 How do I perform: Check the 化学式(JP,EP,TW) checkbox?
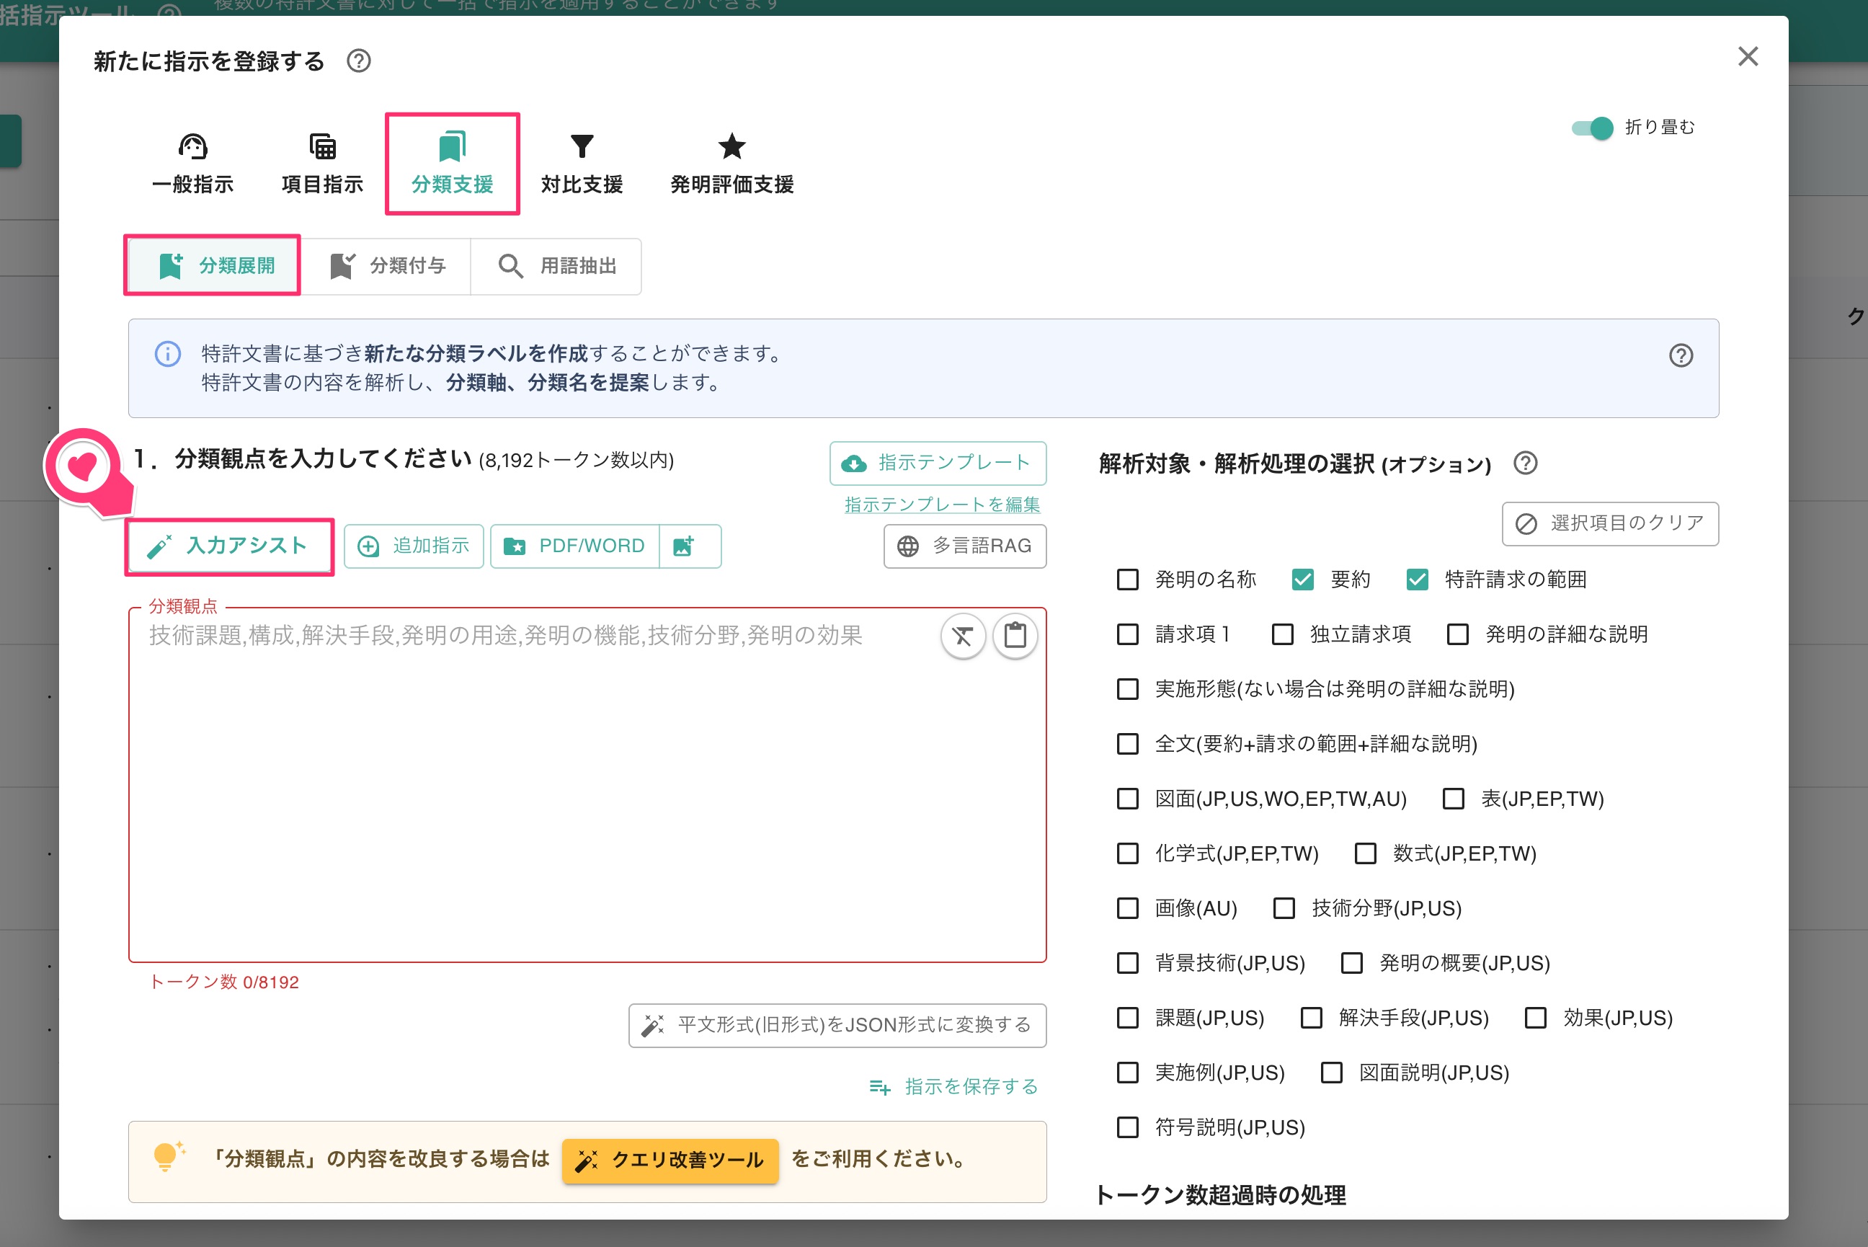pos(1127,853)
